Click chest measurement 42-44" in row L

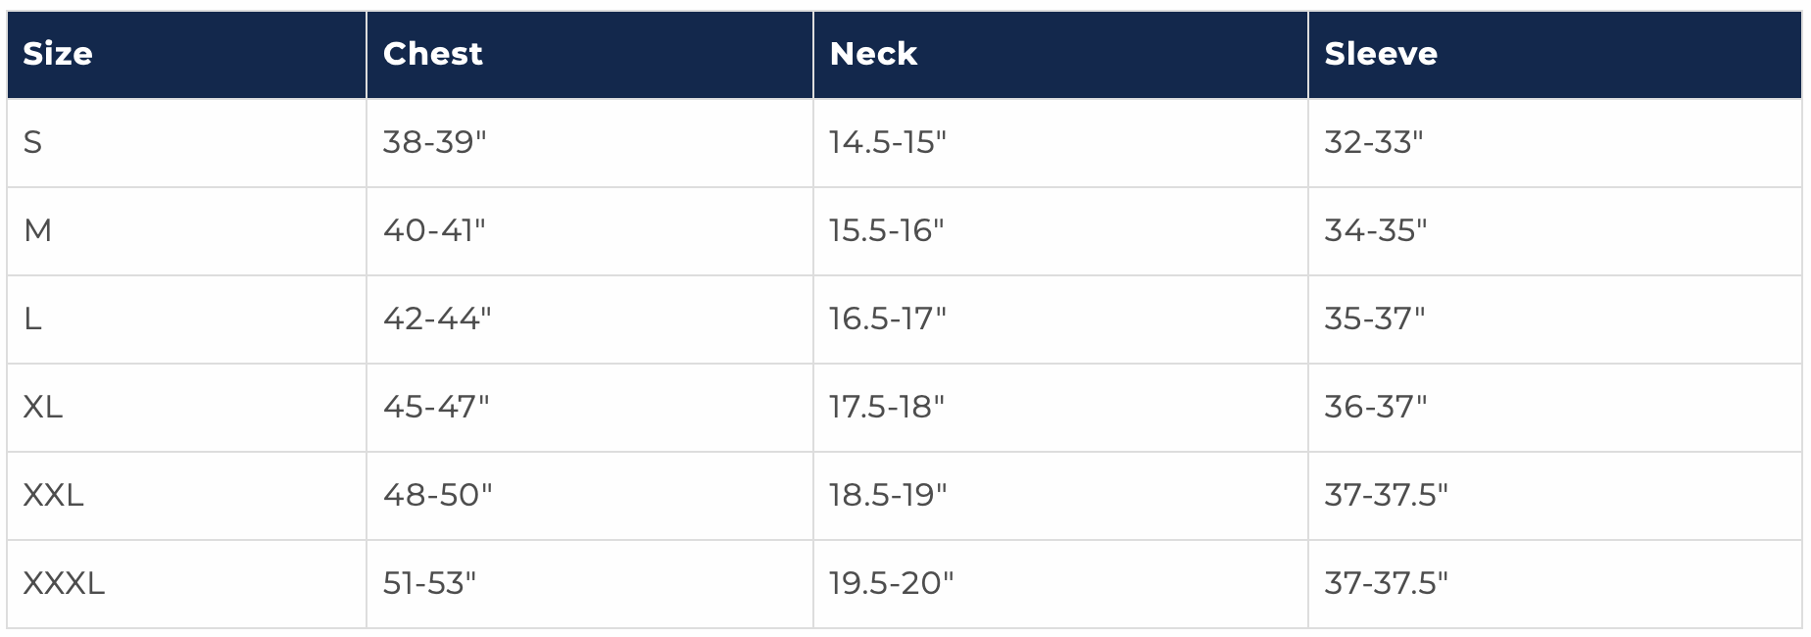coord(437,319)
